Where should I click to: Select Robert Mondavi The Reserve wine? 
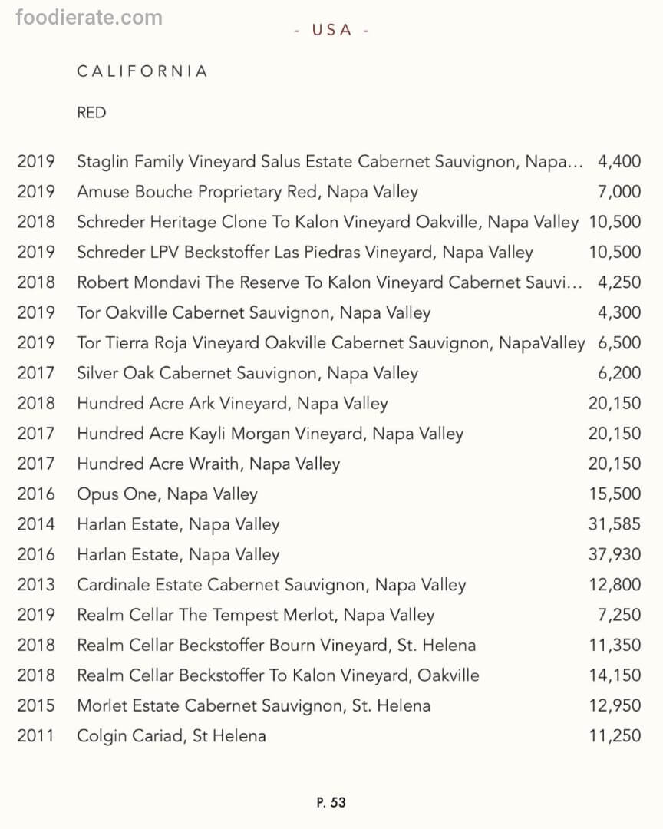pyautogui.click(x=330, y=282)
